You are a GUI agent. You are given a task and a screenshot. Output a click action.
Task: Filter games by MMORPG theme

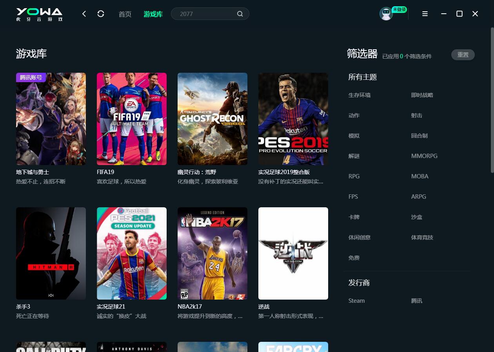pos(424,156)
